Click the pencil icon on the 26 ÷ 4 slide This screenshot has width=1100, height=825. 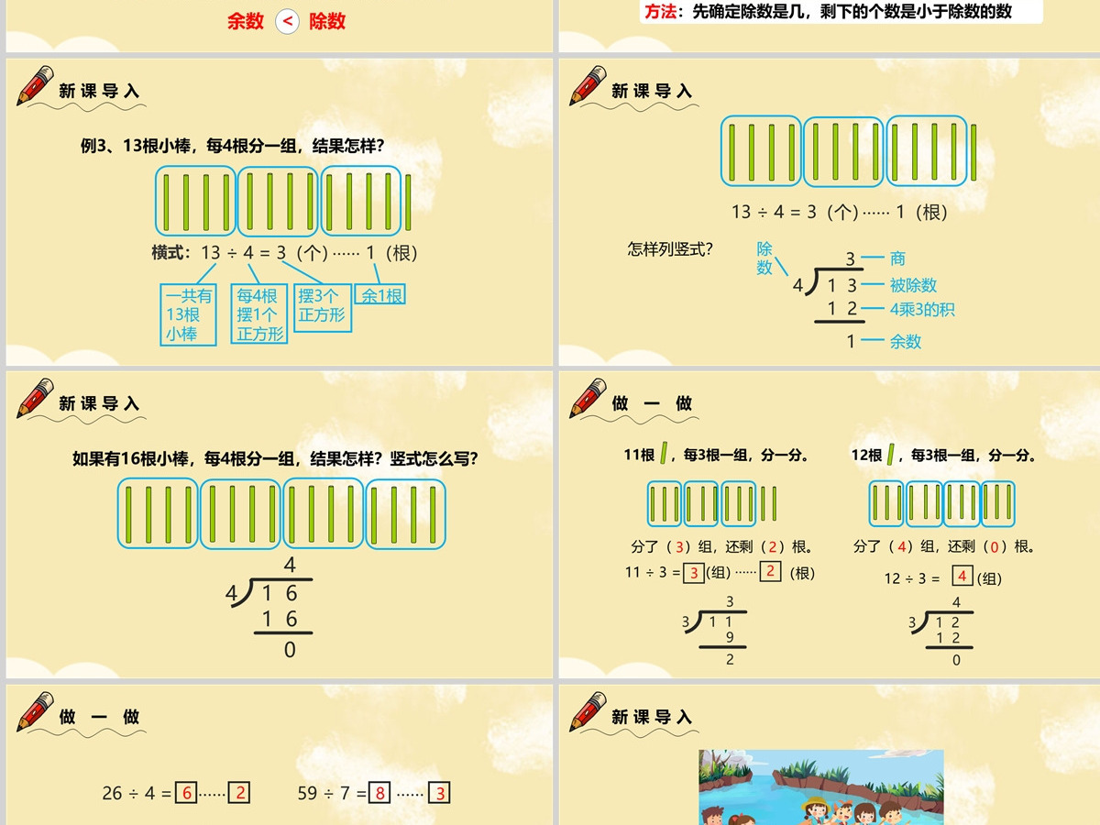coord(36,711)
